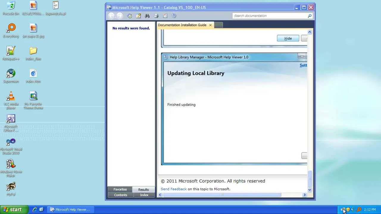Select the Supermium browser shortcut
The width and height of the screenshot is (381, 214).
tap(11, 76)
